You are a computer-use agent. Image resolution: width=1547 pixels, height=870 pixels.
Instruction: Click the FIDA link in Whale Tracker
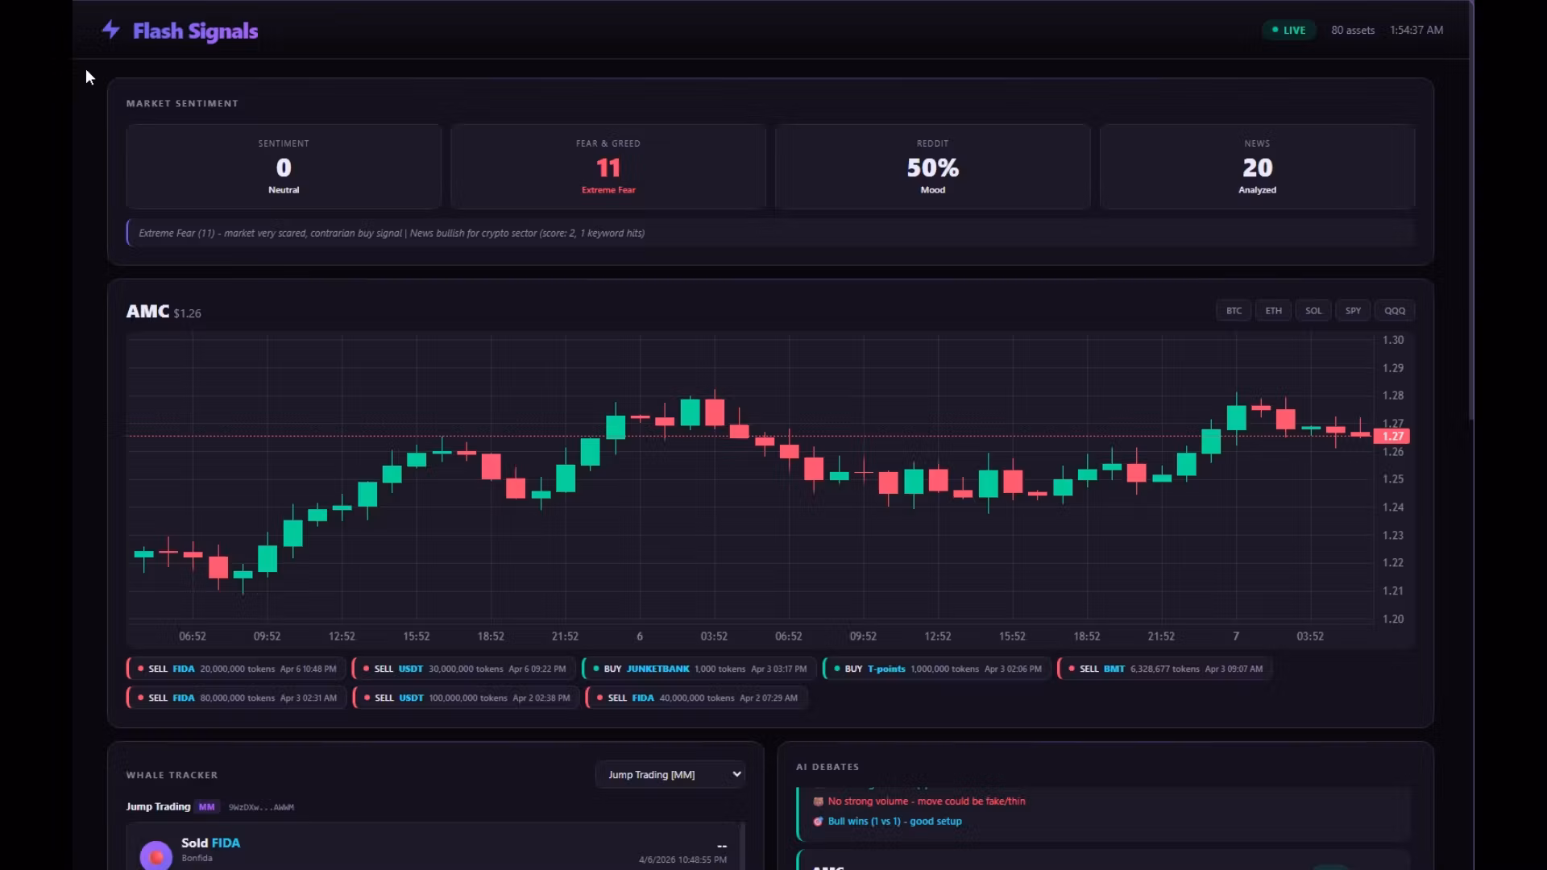[226, 843]
